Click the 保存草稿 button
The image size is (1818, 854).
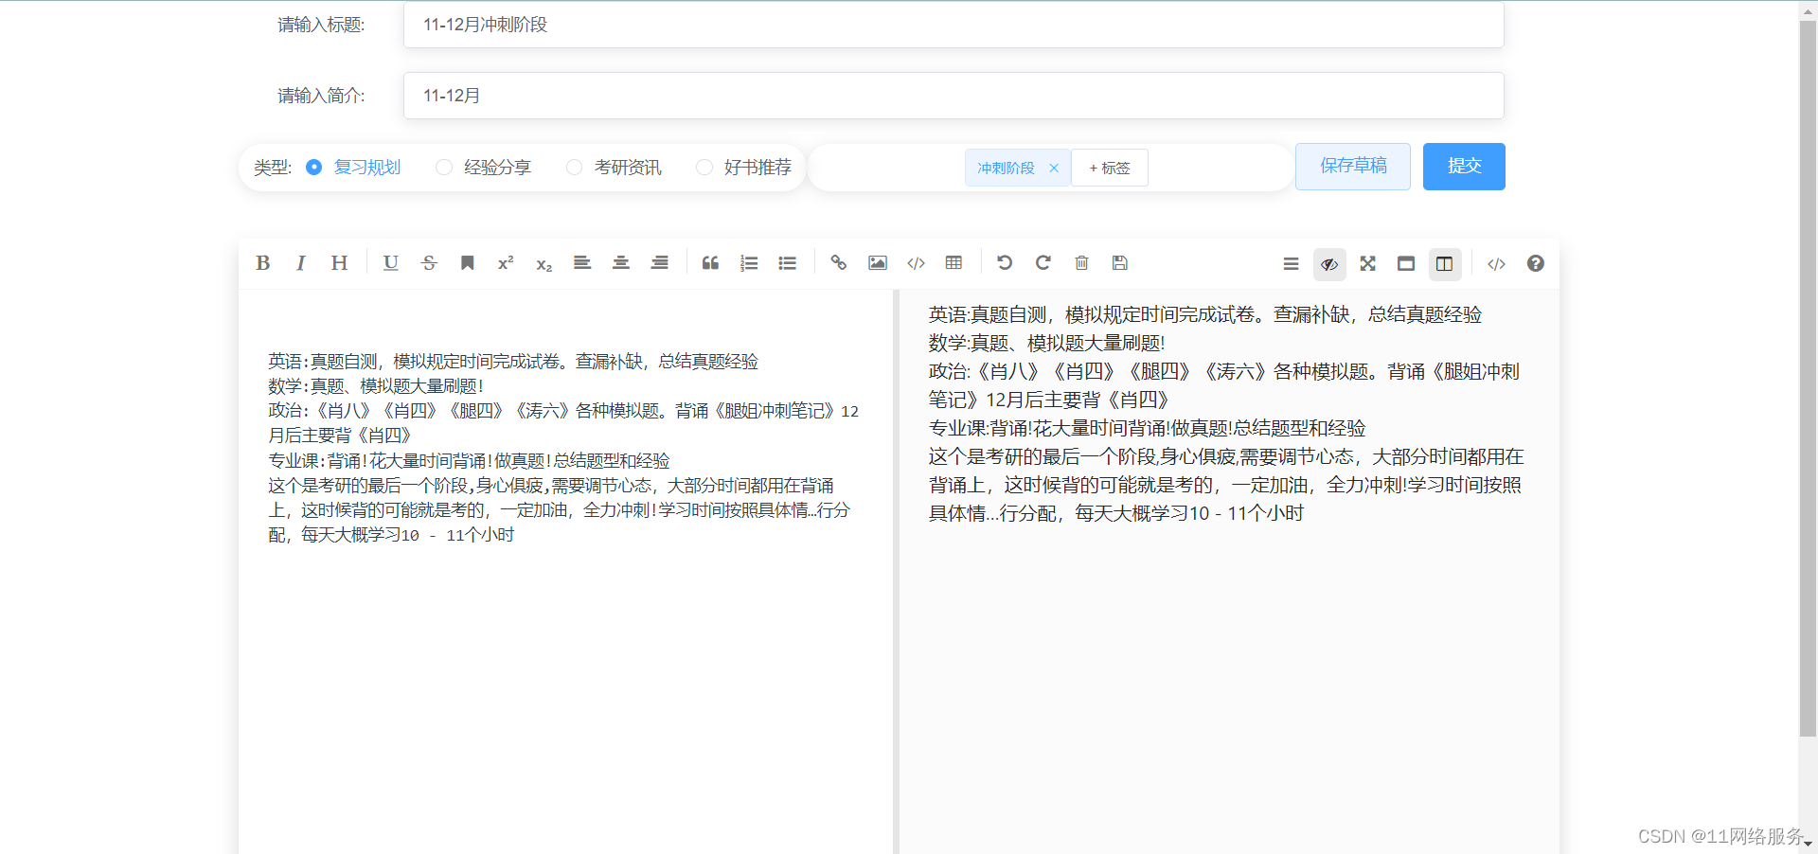click(x=1352, y=167)
